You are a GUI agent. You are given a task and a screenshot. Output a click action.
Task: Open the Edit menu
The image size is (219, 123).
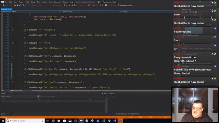click(11, 2)
